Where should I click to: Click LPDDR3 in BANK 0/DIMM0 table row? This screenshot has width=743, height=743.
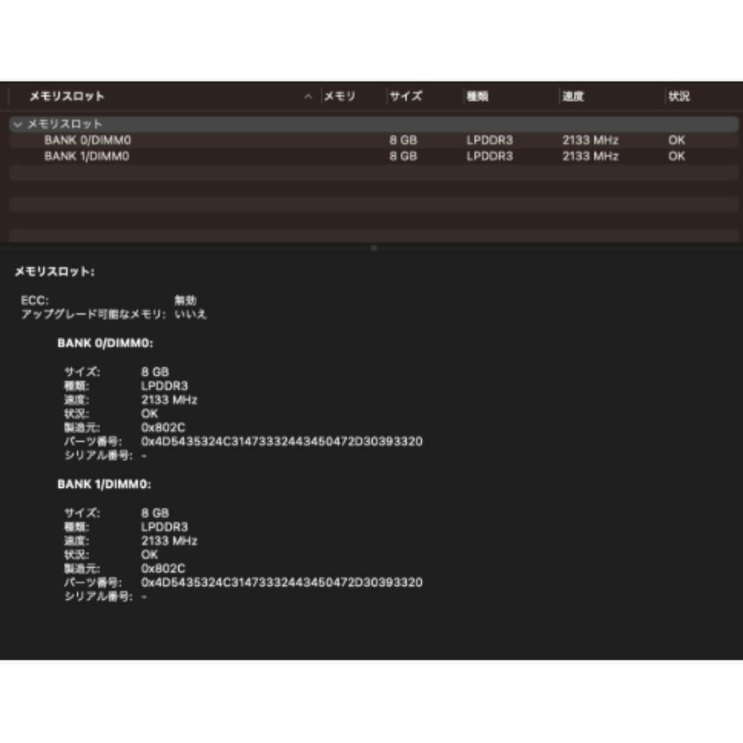(x=490, y=140)
